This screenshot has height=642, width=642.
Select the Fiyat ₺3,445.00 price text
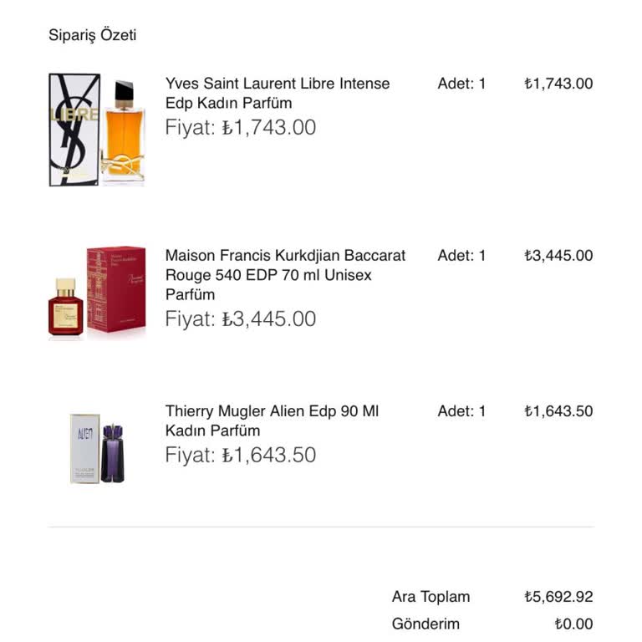241,318
